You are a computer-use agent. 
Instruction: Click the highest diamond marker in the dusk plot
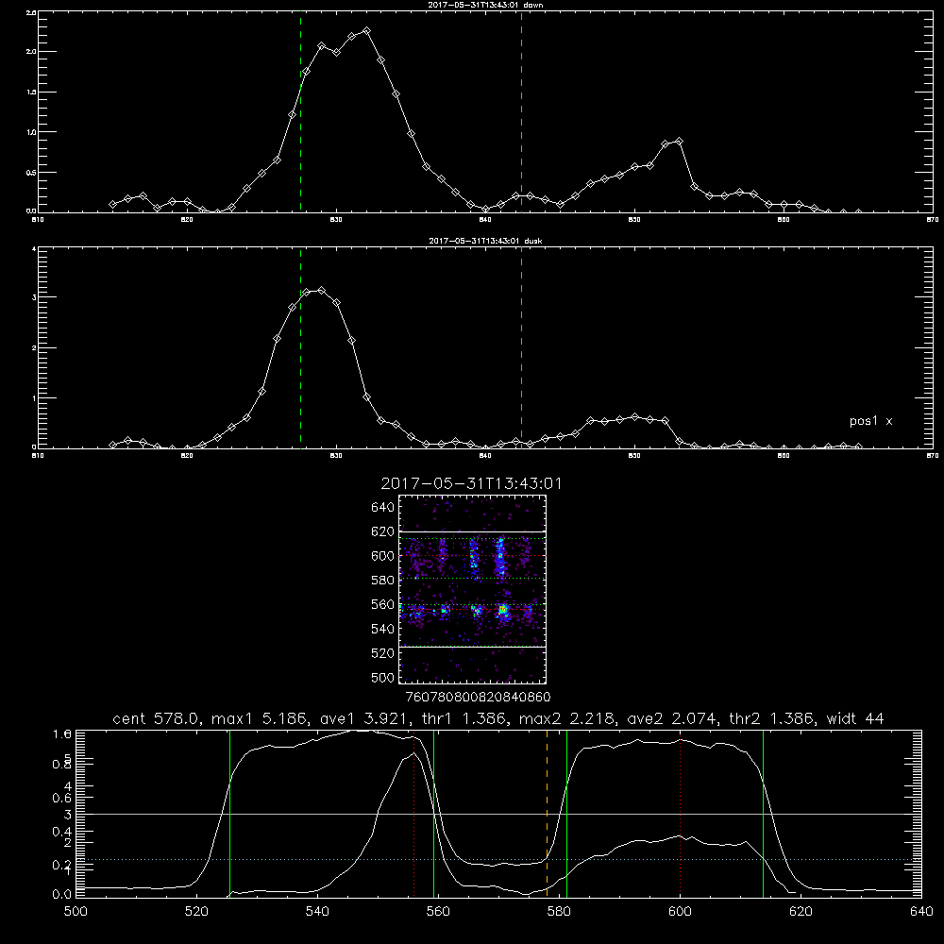pyautogui.click(x=322, y=290)
